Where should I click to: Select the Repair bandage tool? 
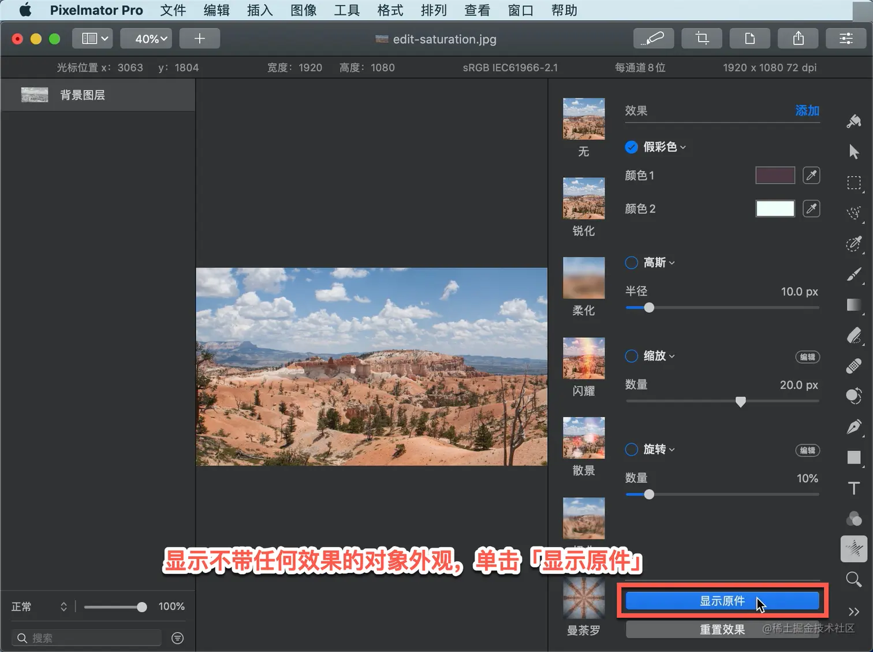coord(854,366)
